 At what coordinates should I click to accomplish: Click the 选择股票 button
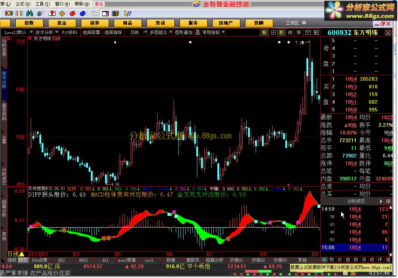[91, 32]
